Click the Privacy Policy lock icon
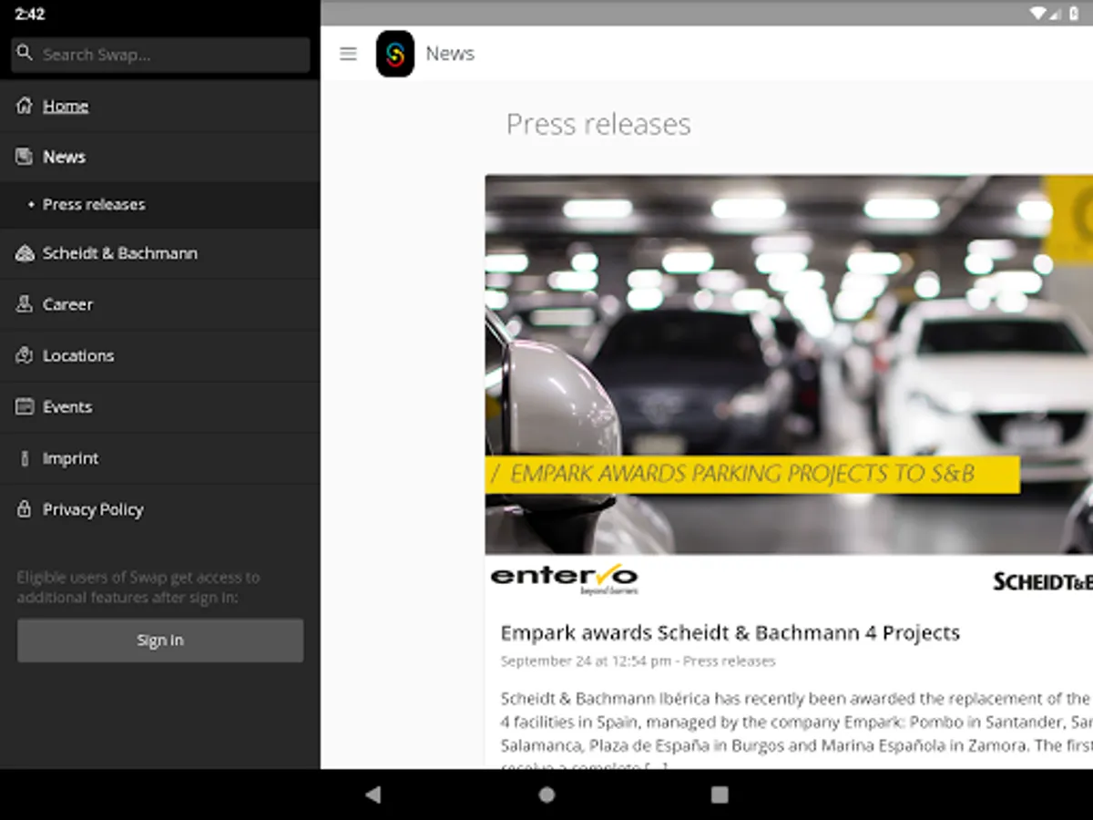 tap(25, 509)
